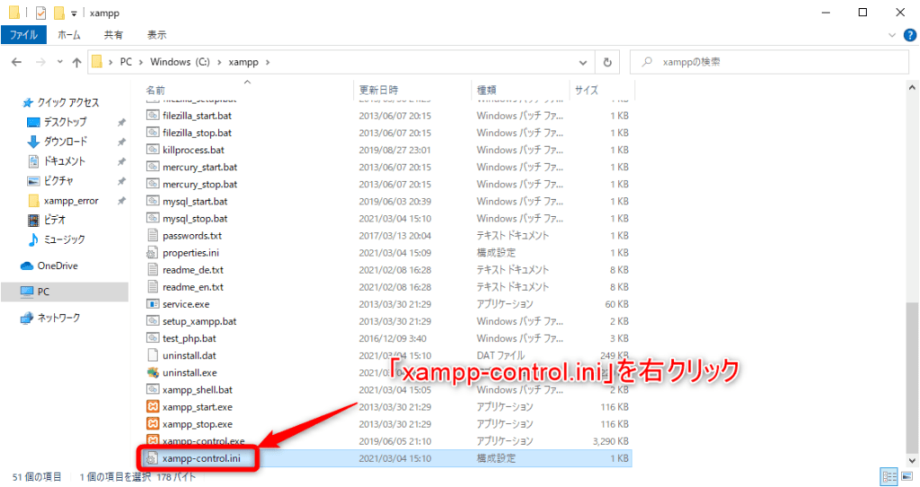
Task: Click the Back navigation arrow
Action: tap(16, 62)
